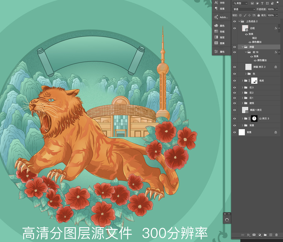Lock transparent pixels icon
This screenshot has height=242, width=283.
click(x=240, y=15)
